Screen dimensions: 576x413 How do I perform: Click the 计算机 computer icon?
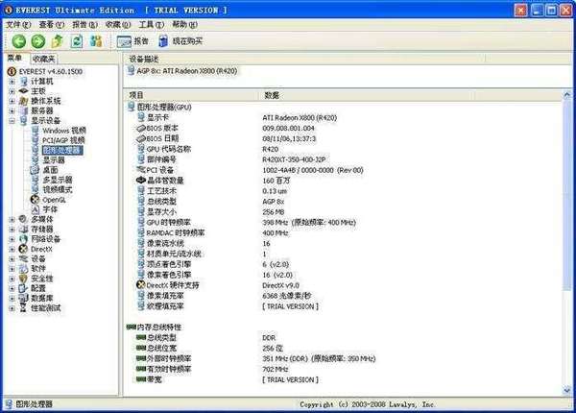24,82
